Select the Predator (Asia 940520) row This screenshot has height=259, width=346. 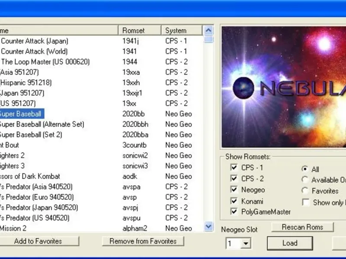tap(101, 187)
